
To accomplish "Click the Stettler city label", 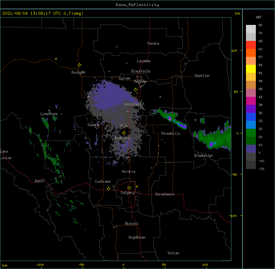I will 202,76.
